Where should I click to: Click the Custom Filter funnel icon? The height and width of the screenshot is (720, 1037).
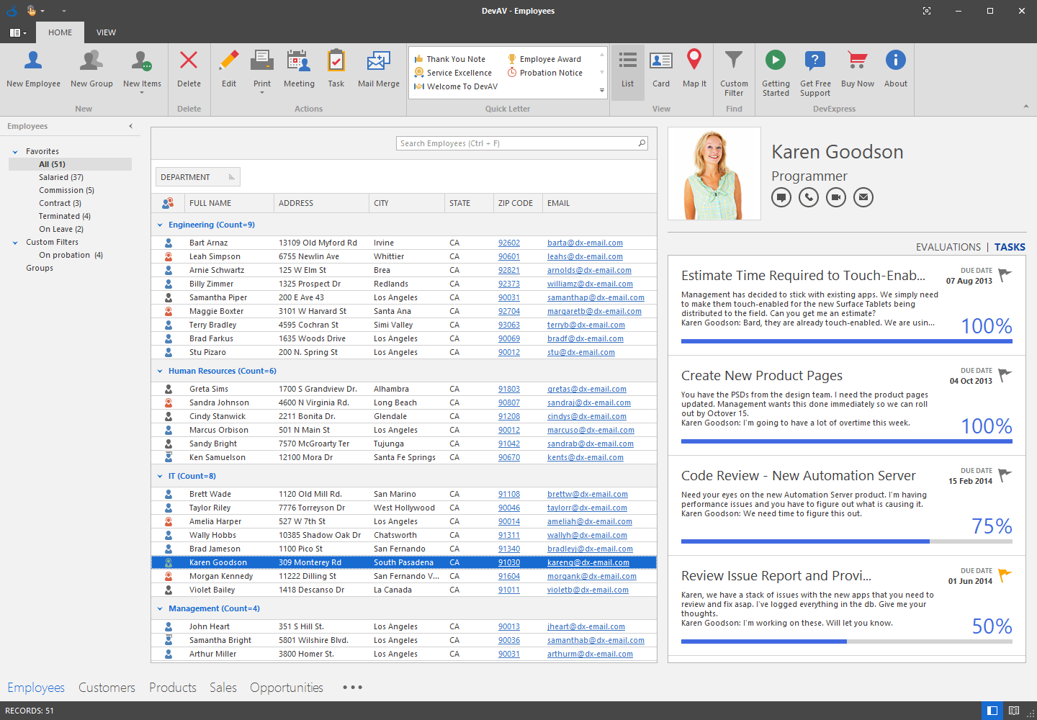tap(733, 61)
